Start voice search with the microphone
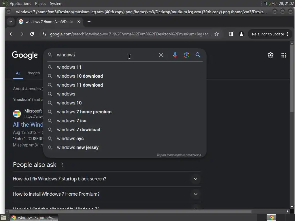The width and height of the screenshot is (295, 221). 175,55
